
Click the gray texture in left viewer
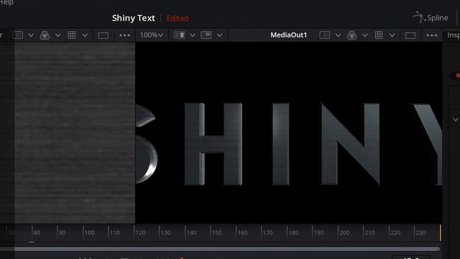click(75, 132)
